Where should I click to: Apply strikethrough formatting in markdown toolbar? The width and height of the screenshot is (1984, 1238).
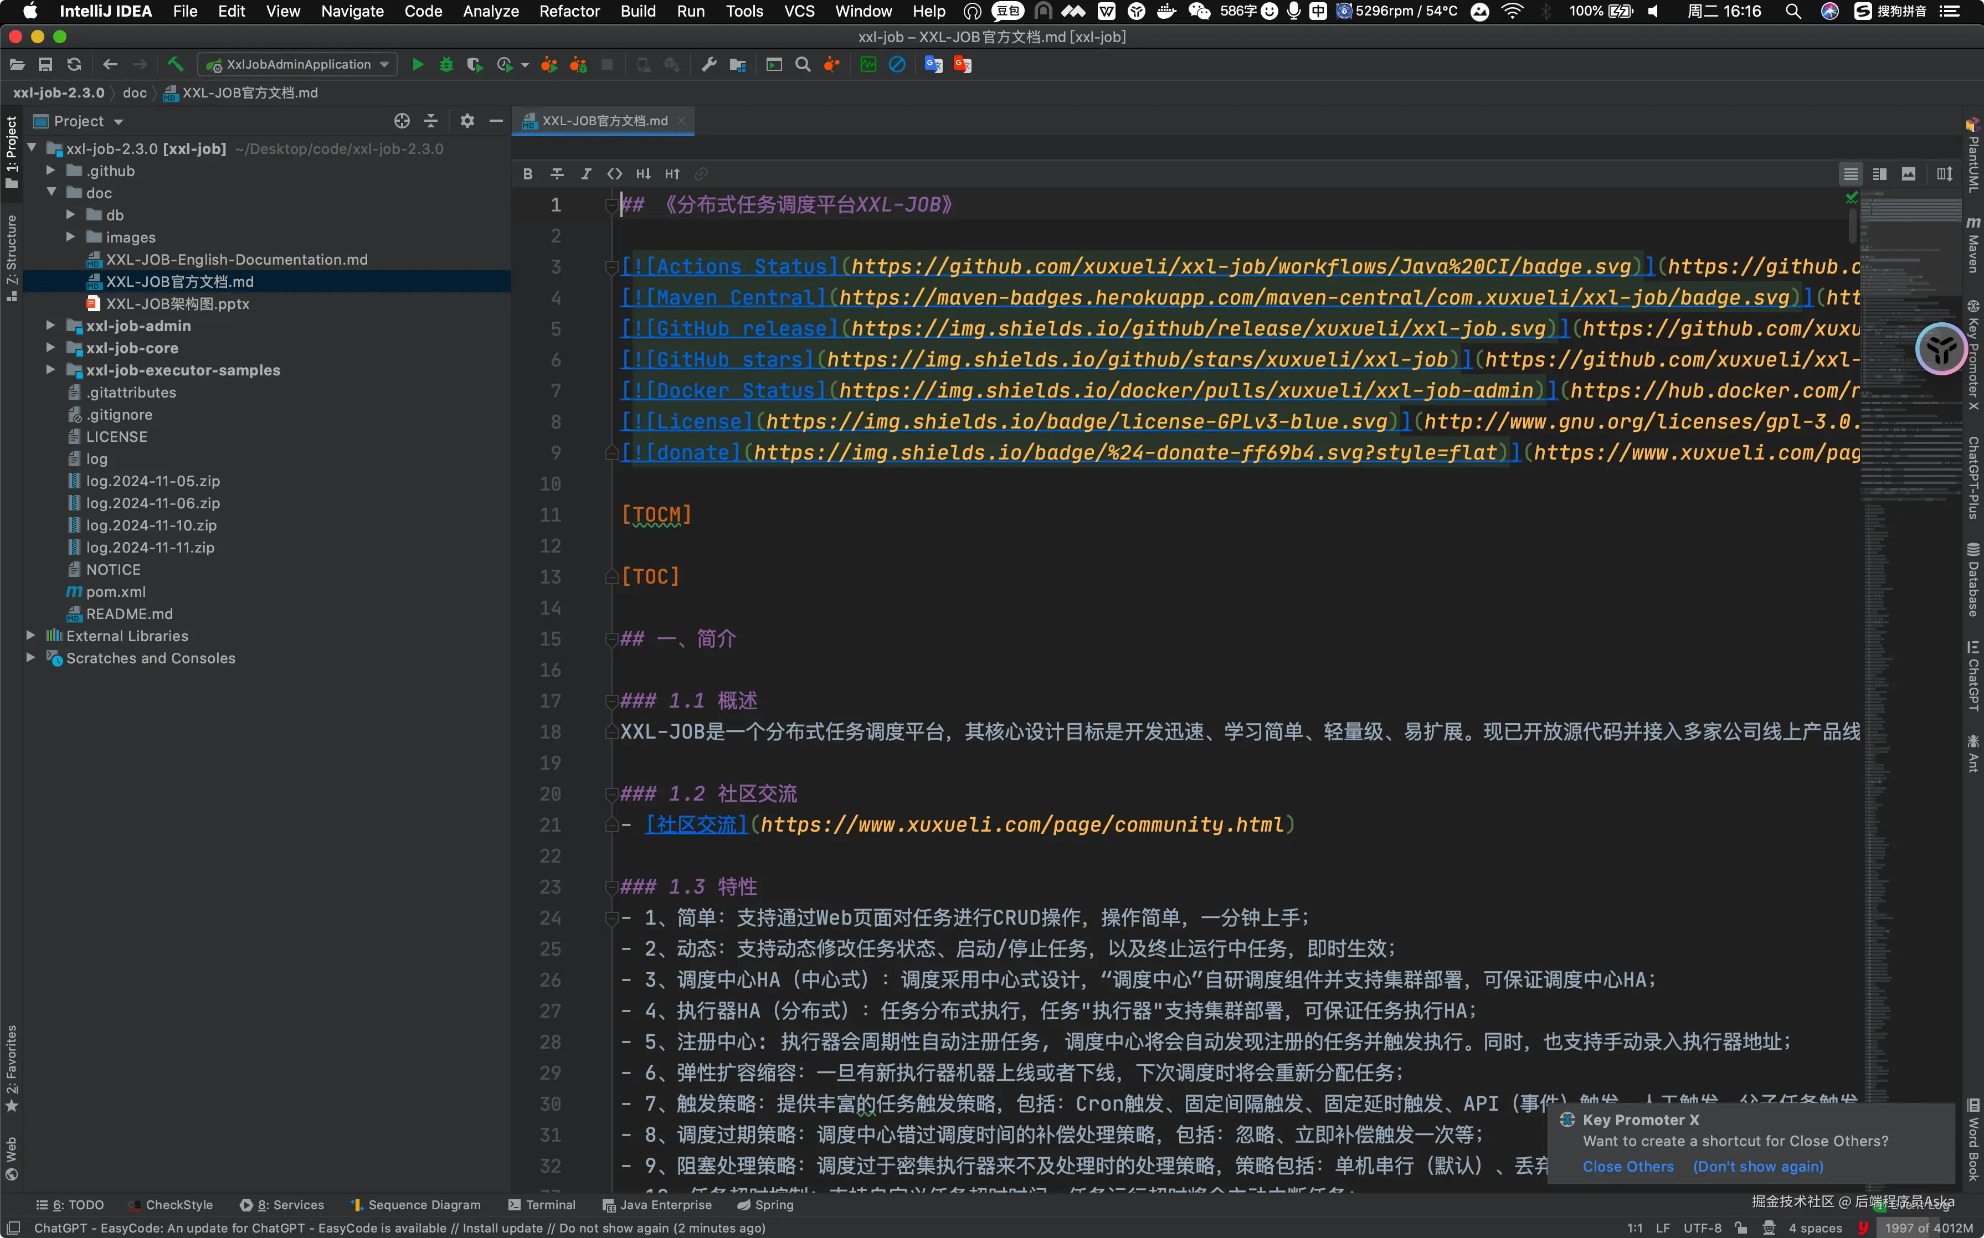pos(557,174)
